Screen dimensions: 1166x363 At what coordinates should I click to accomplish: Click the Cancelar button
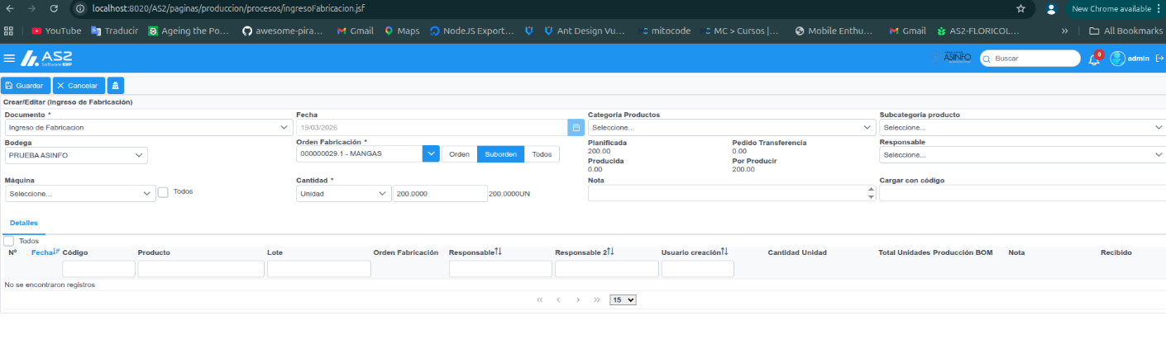click(x=79, y=86)
